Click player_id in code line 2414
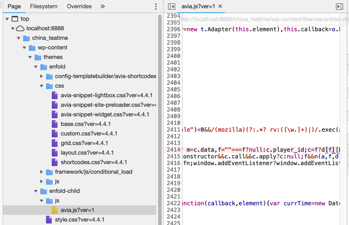 click(288, 150)
